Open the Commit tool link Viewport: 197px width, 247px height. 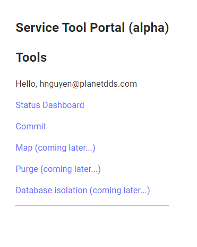[x=31, y=126]
